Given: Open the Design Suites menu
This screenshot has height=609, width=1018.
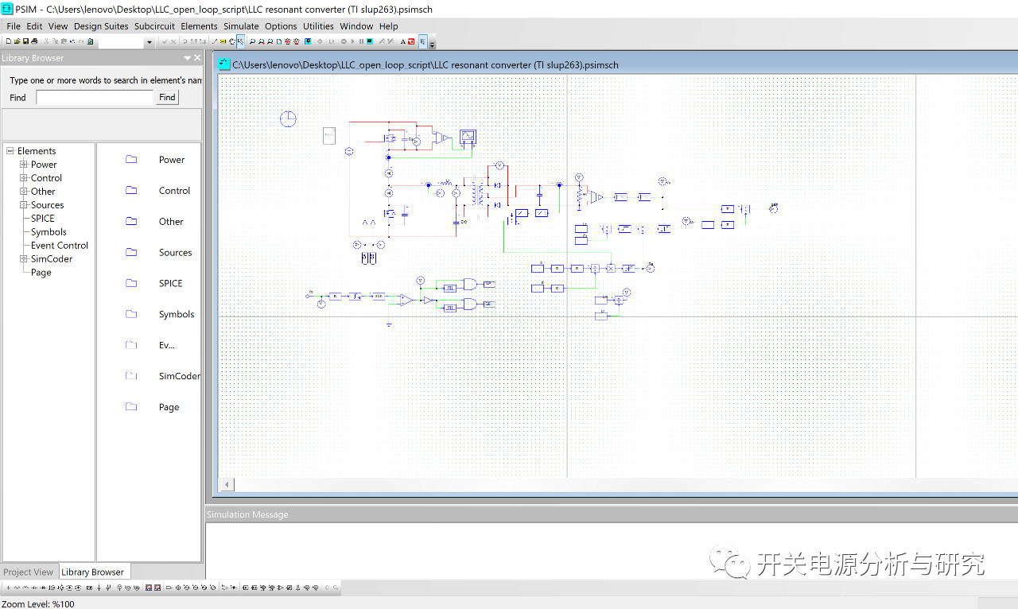Looking at the screenshot, I should pyautogui.click(x=101, y=26).
